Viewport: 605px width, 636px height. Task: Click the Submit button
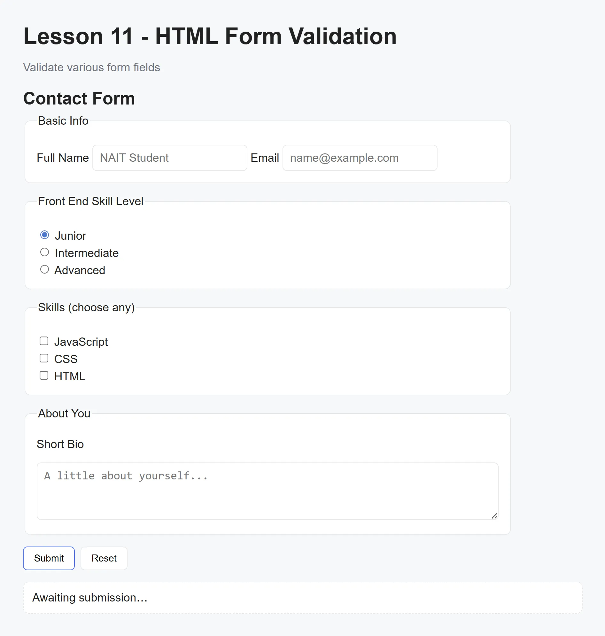pyautogui.click(x=48, y=558)
